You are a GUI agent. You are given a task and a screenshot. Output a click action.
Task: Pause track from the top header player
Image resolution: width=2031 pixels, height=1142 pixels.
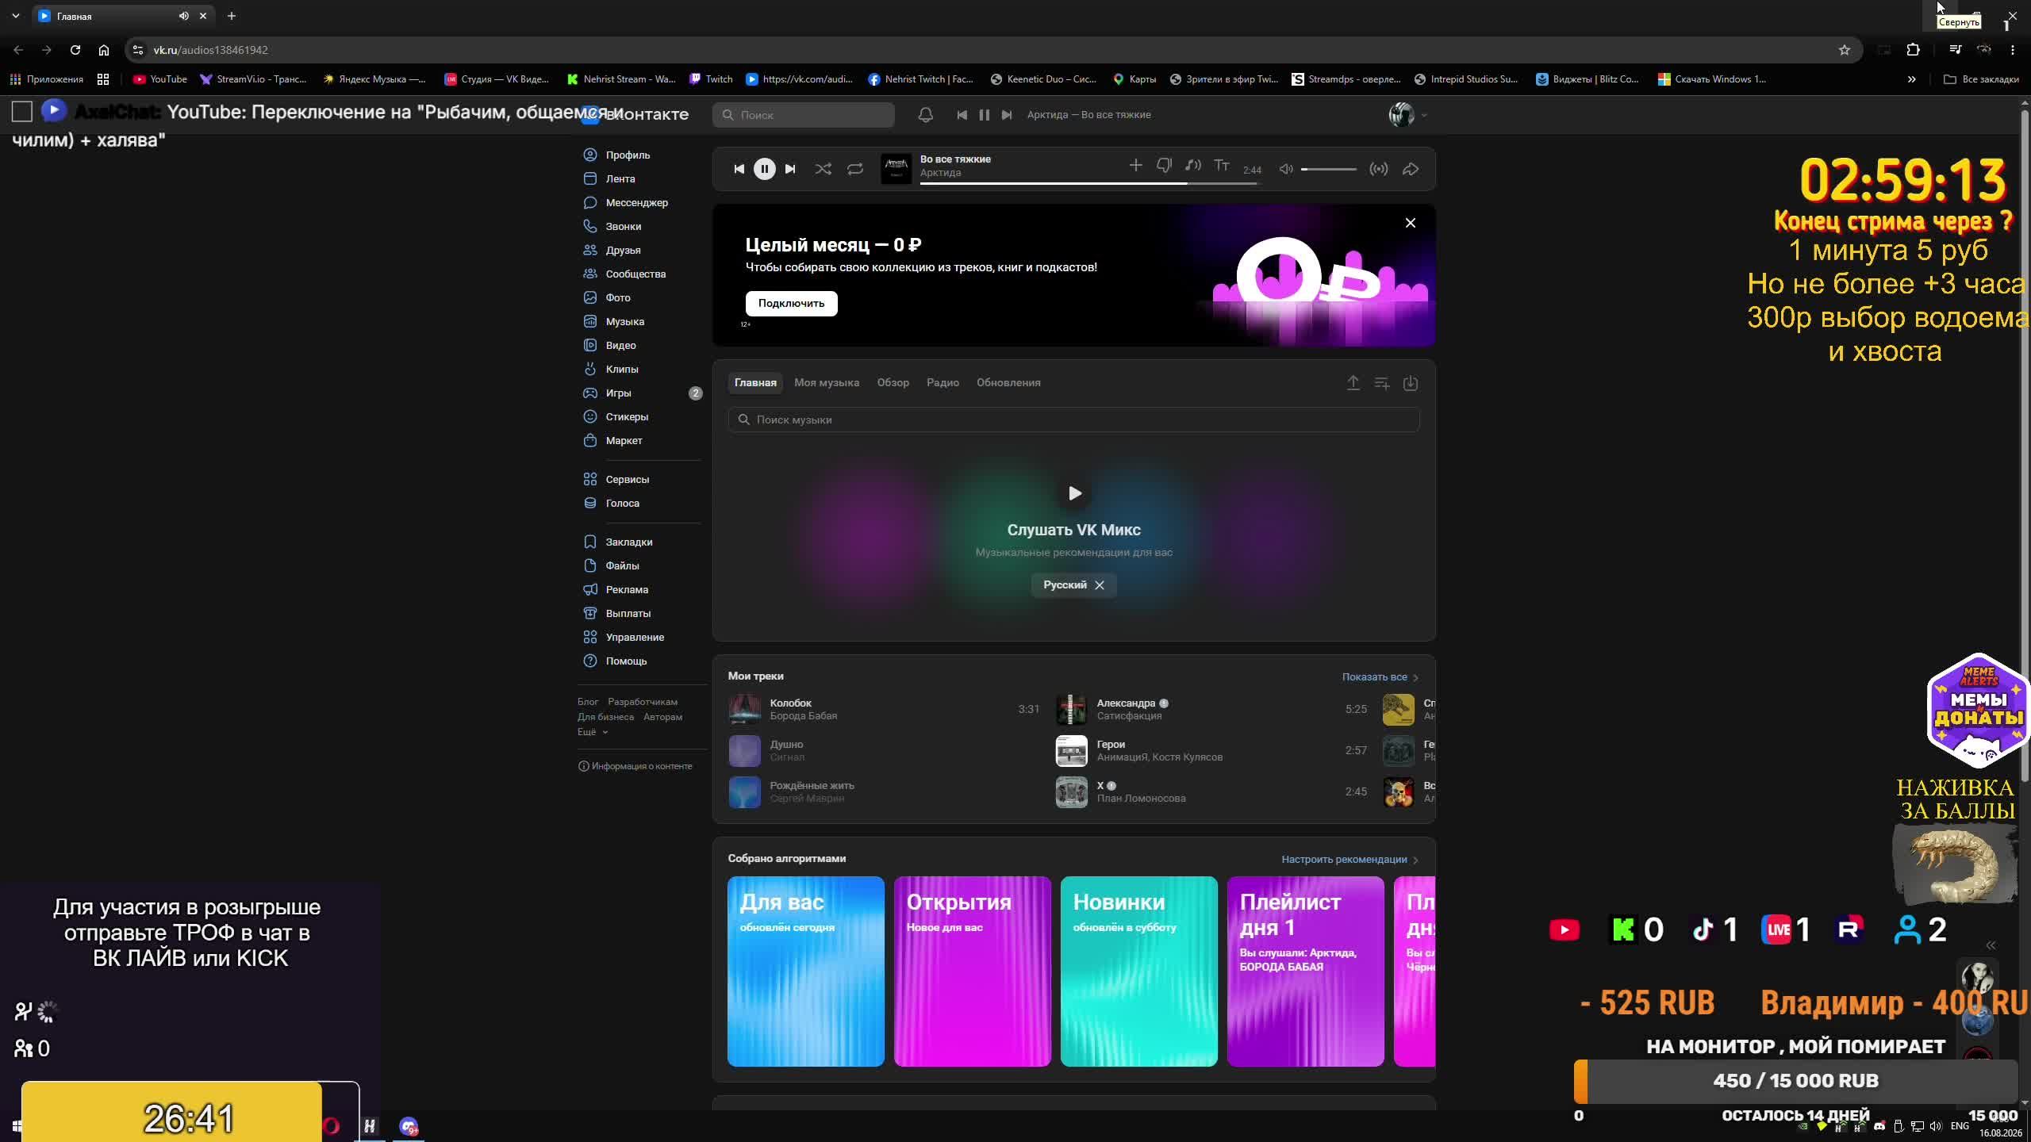pos(984,115)
